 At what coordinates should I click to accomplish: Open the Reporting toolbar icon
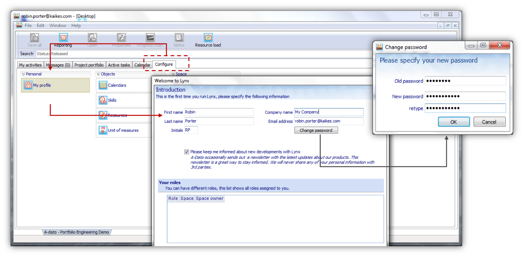[x=63, y=38]
